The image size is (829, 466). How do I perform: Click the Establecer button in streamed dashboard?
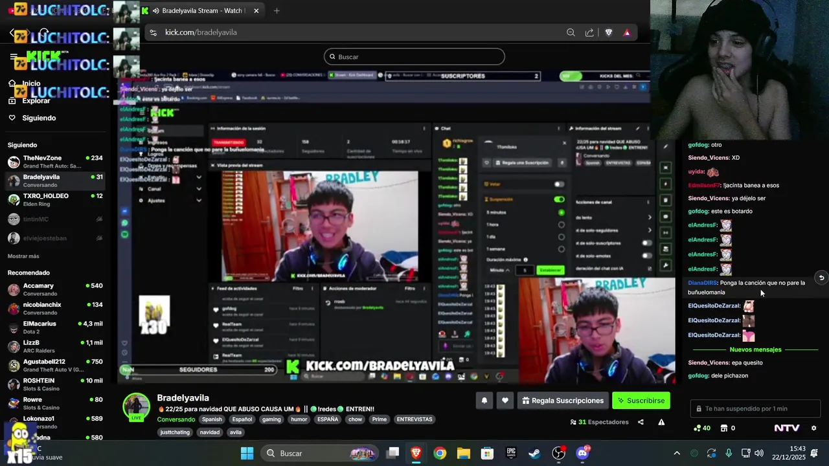550,270
